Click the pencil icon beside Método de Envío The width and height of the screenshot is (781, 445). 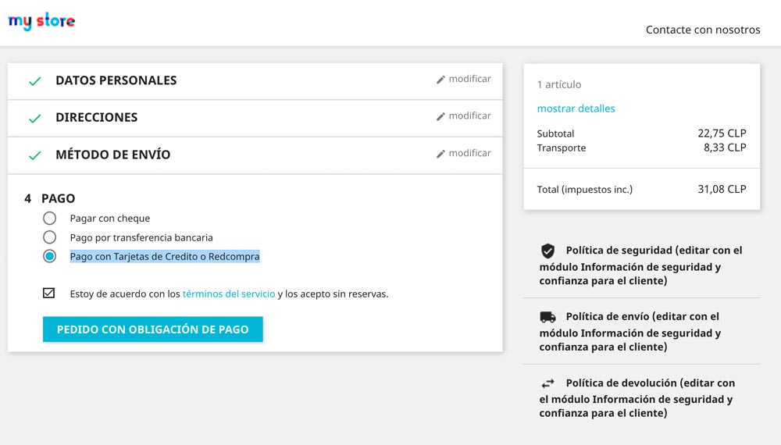(440, 154)
